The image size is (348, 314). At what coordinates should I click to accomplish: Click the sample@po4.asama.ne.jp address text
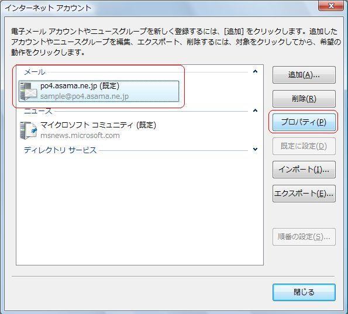tap(84, 96)
